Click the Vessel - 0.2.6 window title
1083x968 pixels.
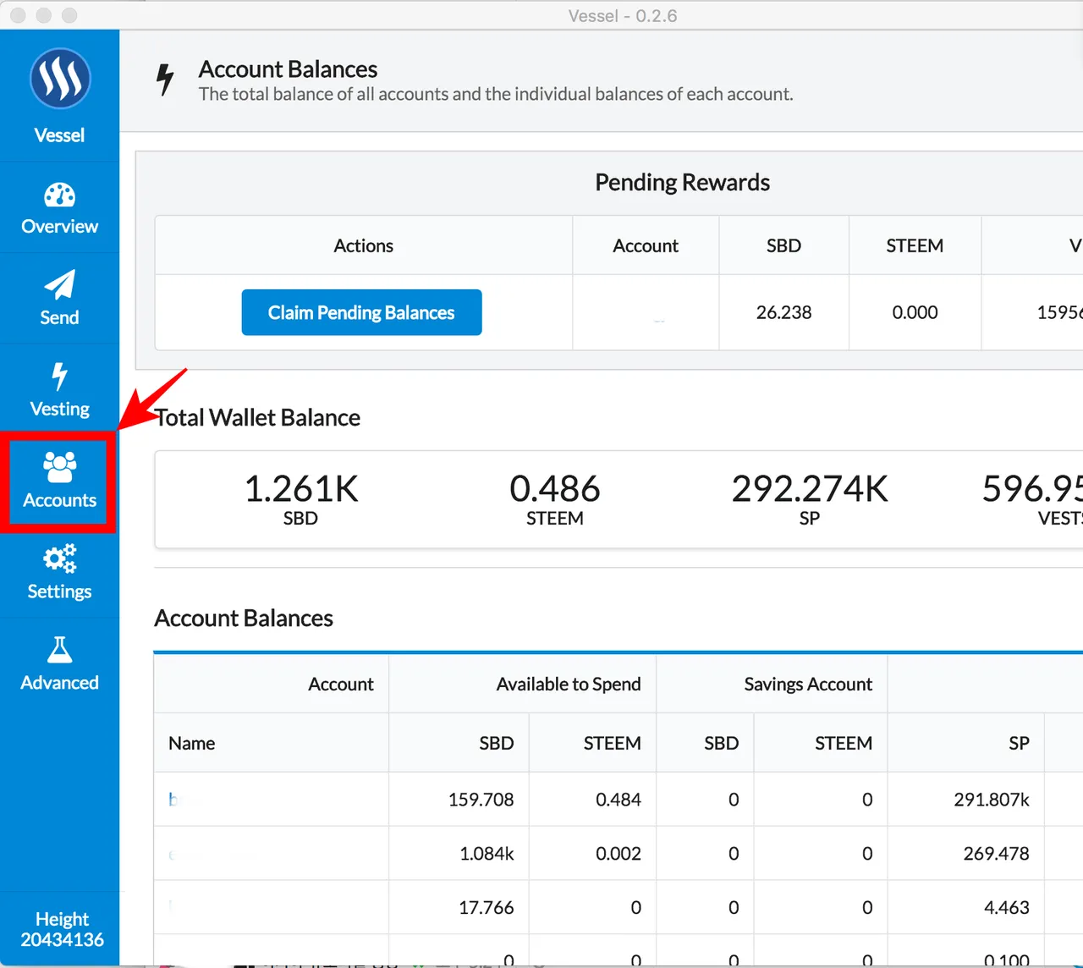click(623, 15)
